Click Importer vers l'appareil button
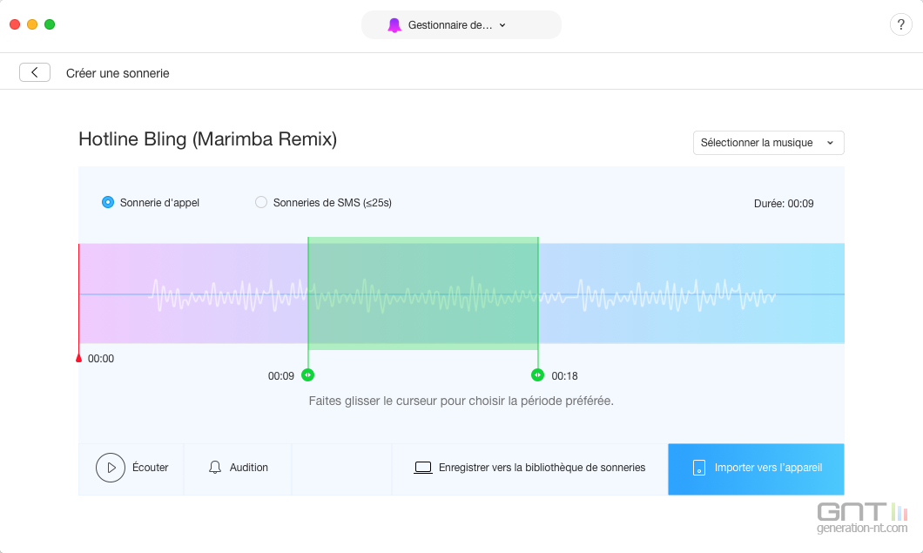923x553 pixels. pos(756,469)
